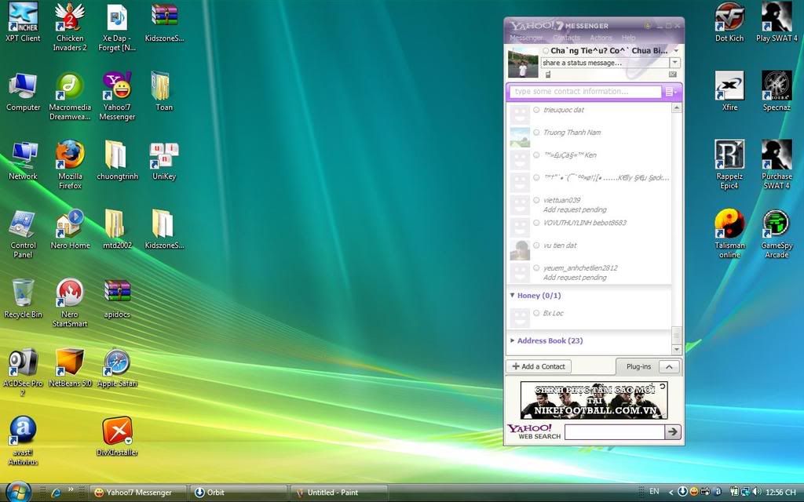This screenshot has width=804, height=502.
Task: Select the chuongtrinh folder
Action: coord(117,162)
